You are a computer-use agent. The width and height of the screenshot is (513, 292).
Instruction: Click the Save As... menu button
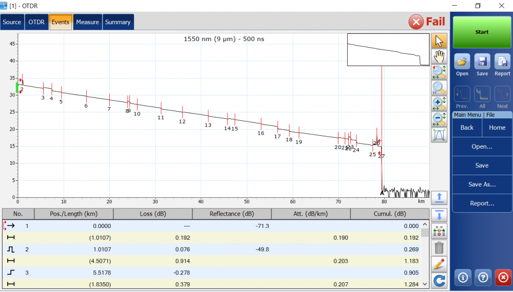point(482,184)
